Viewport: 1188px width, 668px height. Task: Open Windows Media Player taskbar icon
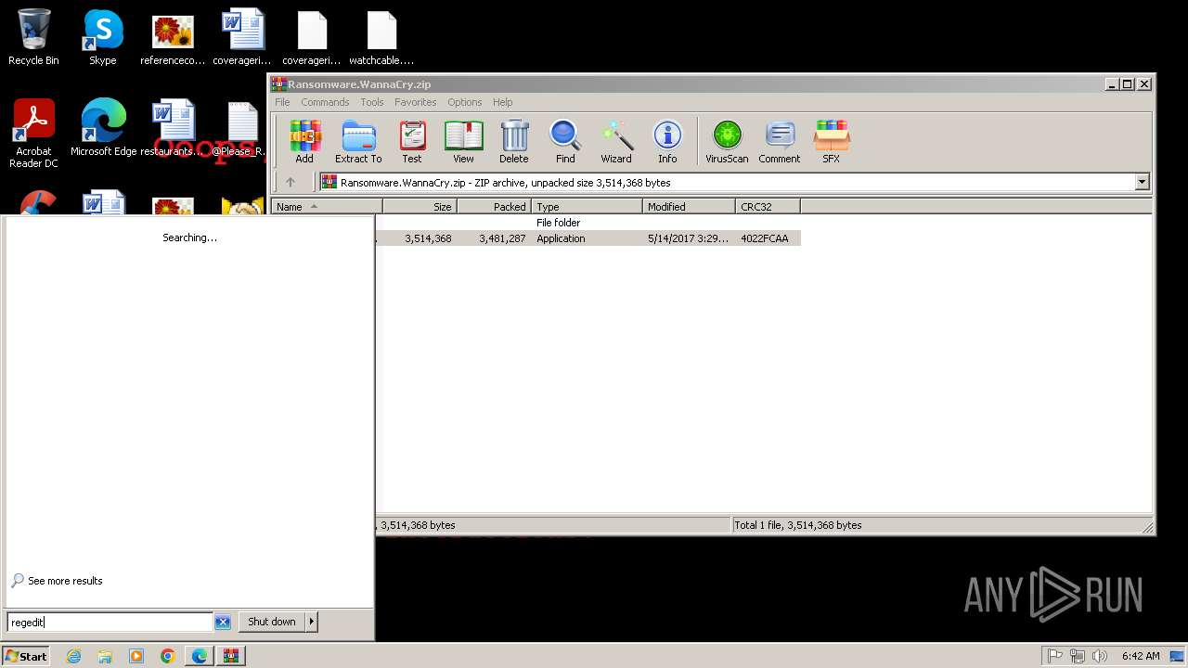pyautogui.click(x=136, y=656)
